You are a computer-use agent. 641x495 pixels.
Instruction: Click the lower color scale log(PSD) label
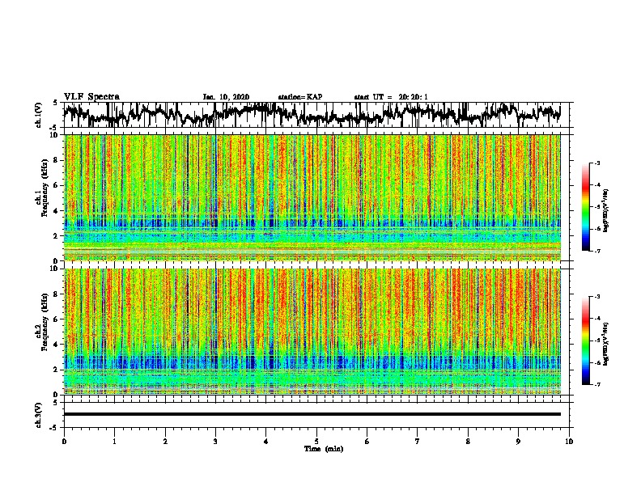606,344
